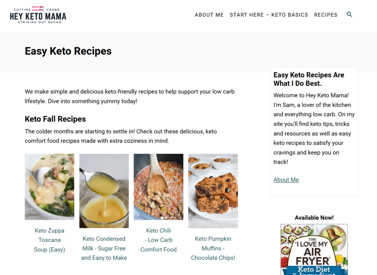Image resolution: width=377 pixels, height=275 pixels.
Task: Click the Keto Condensed Milk photo
Action: tap(104, 191)
